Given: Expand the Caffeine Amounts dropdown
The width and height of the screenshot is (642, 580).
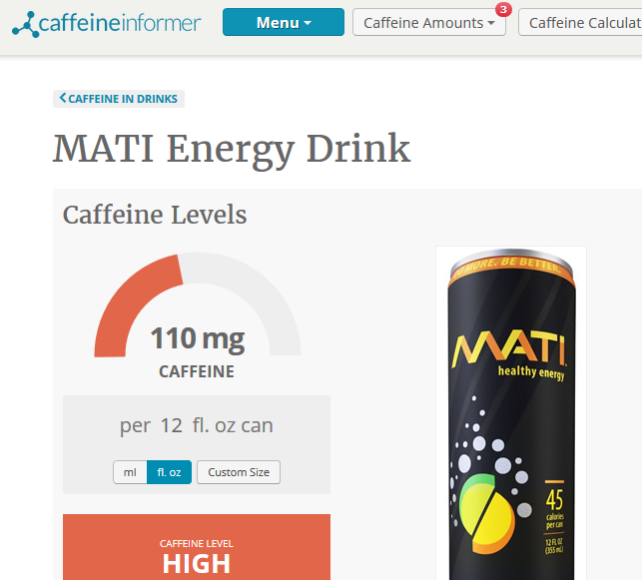Looking at the screenshot, I should 429,23.
